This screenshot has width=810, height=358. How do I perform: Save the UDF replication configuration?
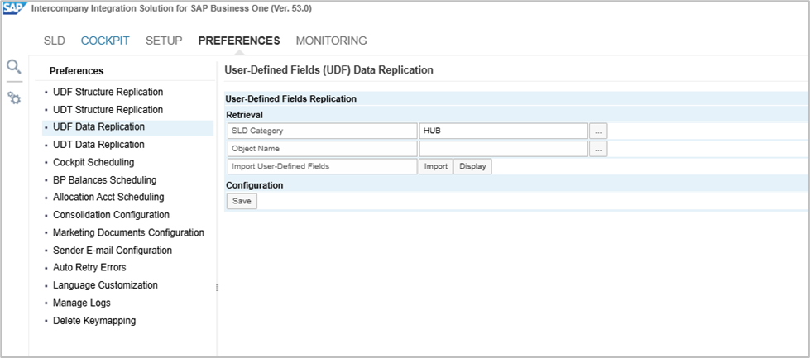click(x=242, y=201)
